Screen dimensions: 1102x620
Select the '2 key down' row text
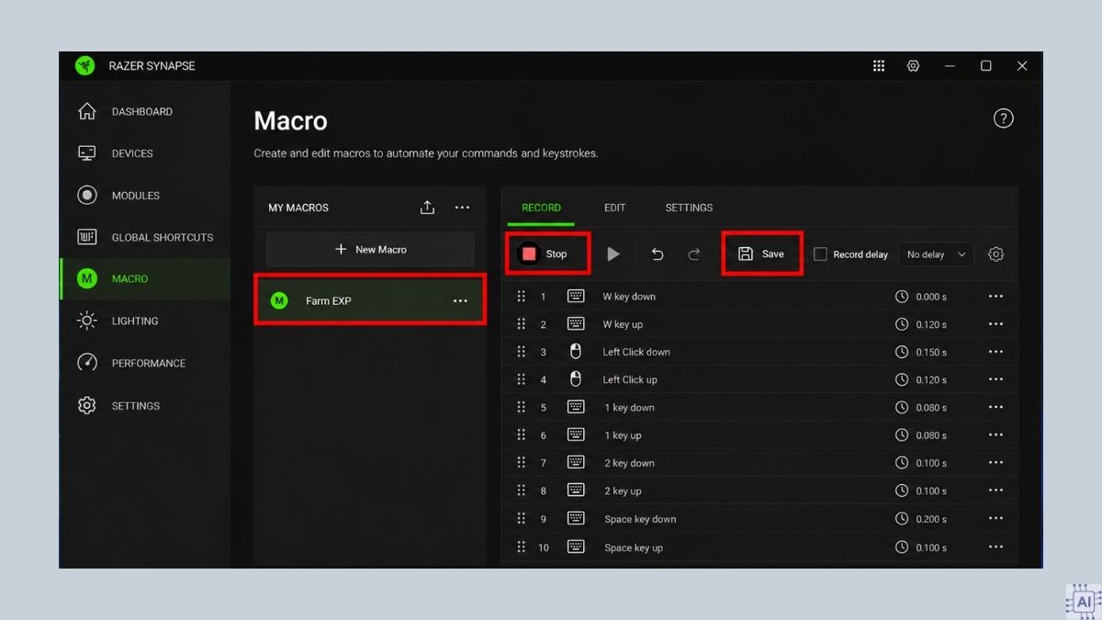[629, 463]
